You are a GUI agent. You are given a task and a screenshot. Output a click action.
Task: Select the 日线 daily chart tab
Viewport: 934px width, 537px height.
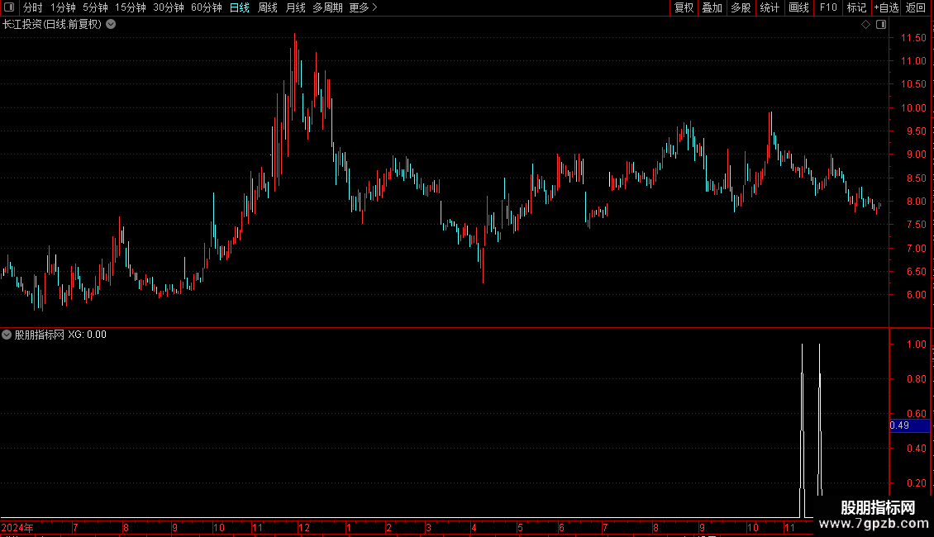click(x=240, y=7)
